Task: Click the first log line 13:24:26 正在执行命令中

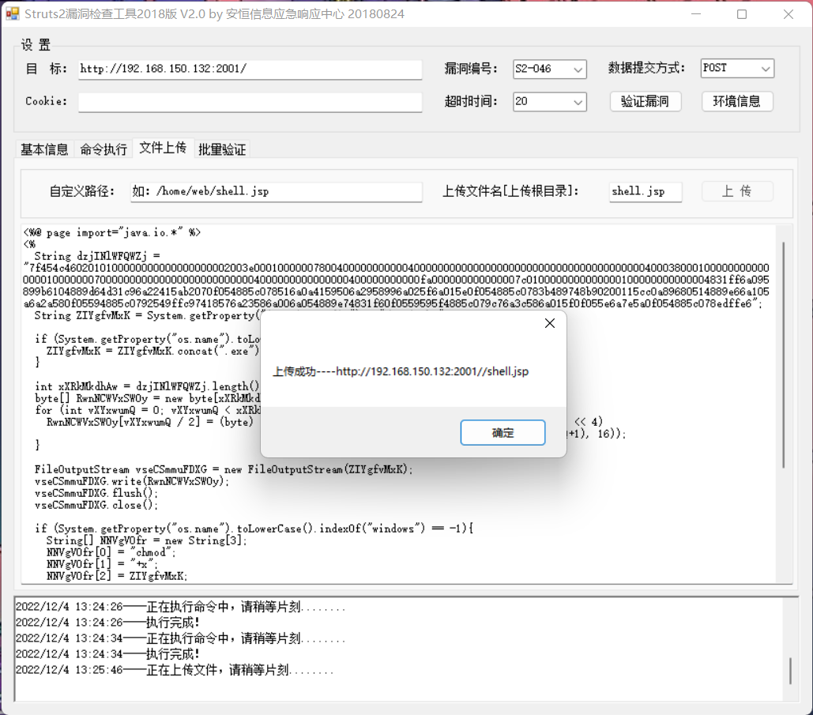Action: 180,607
